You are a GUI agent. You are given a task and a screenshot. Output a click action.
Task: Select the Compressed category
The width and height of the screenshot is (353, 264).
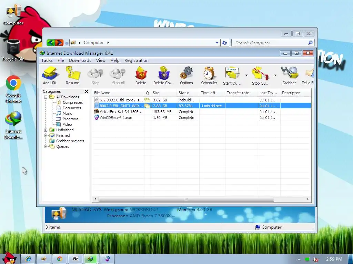[x=73, y=102]
